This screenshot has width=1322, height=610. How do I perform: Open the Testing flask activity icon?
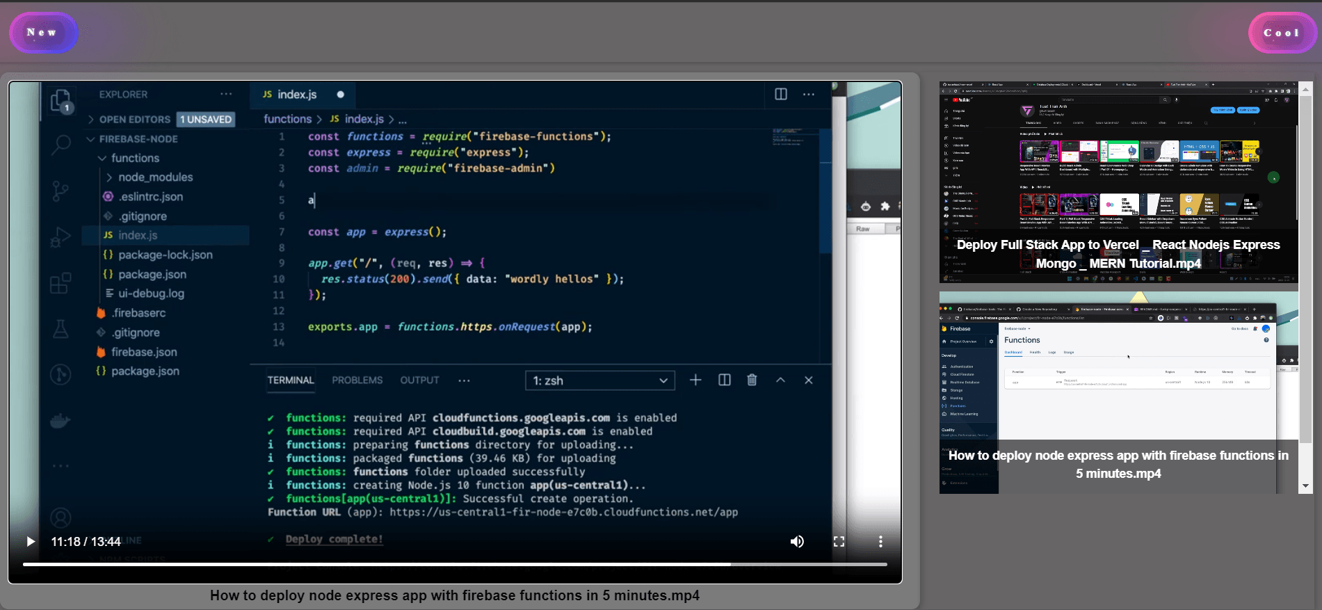pyautogui.click(x=61, y=328)
